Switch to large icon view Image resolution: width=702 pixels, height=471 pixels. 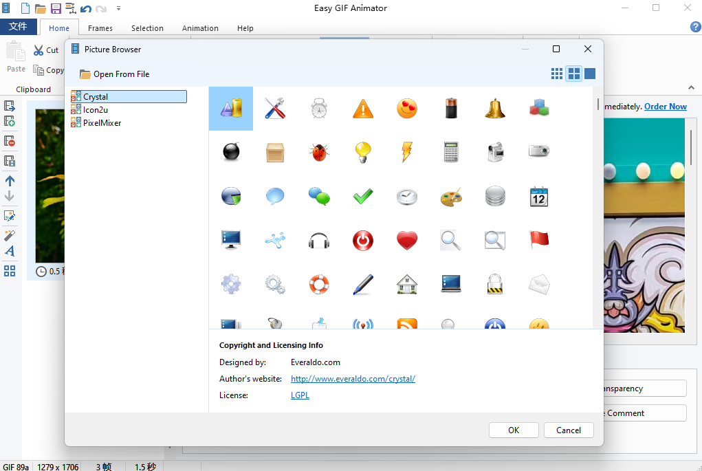589,74
